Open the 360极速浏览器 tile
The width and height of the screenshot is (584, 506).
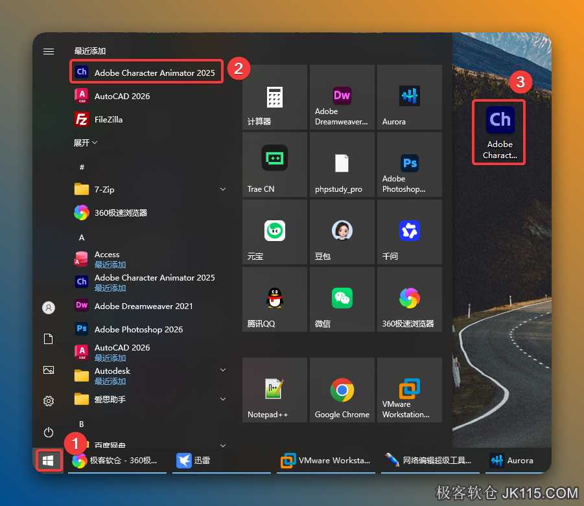click(x=410, y=299)
